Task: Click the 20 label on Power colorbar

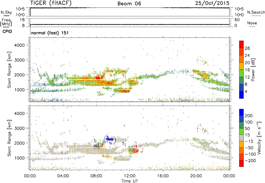Action: pos(247,63)
